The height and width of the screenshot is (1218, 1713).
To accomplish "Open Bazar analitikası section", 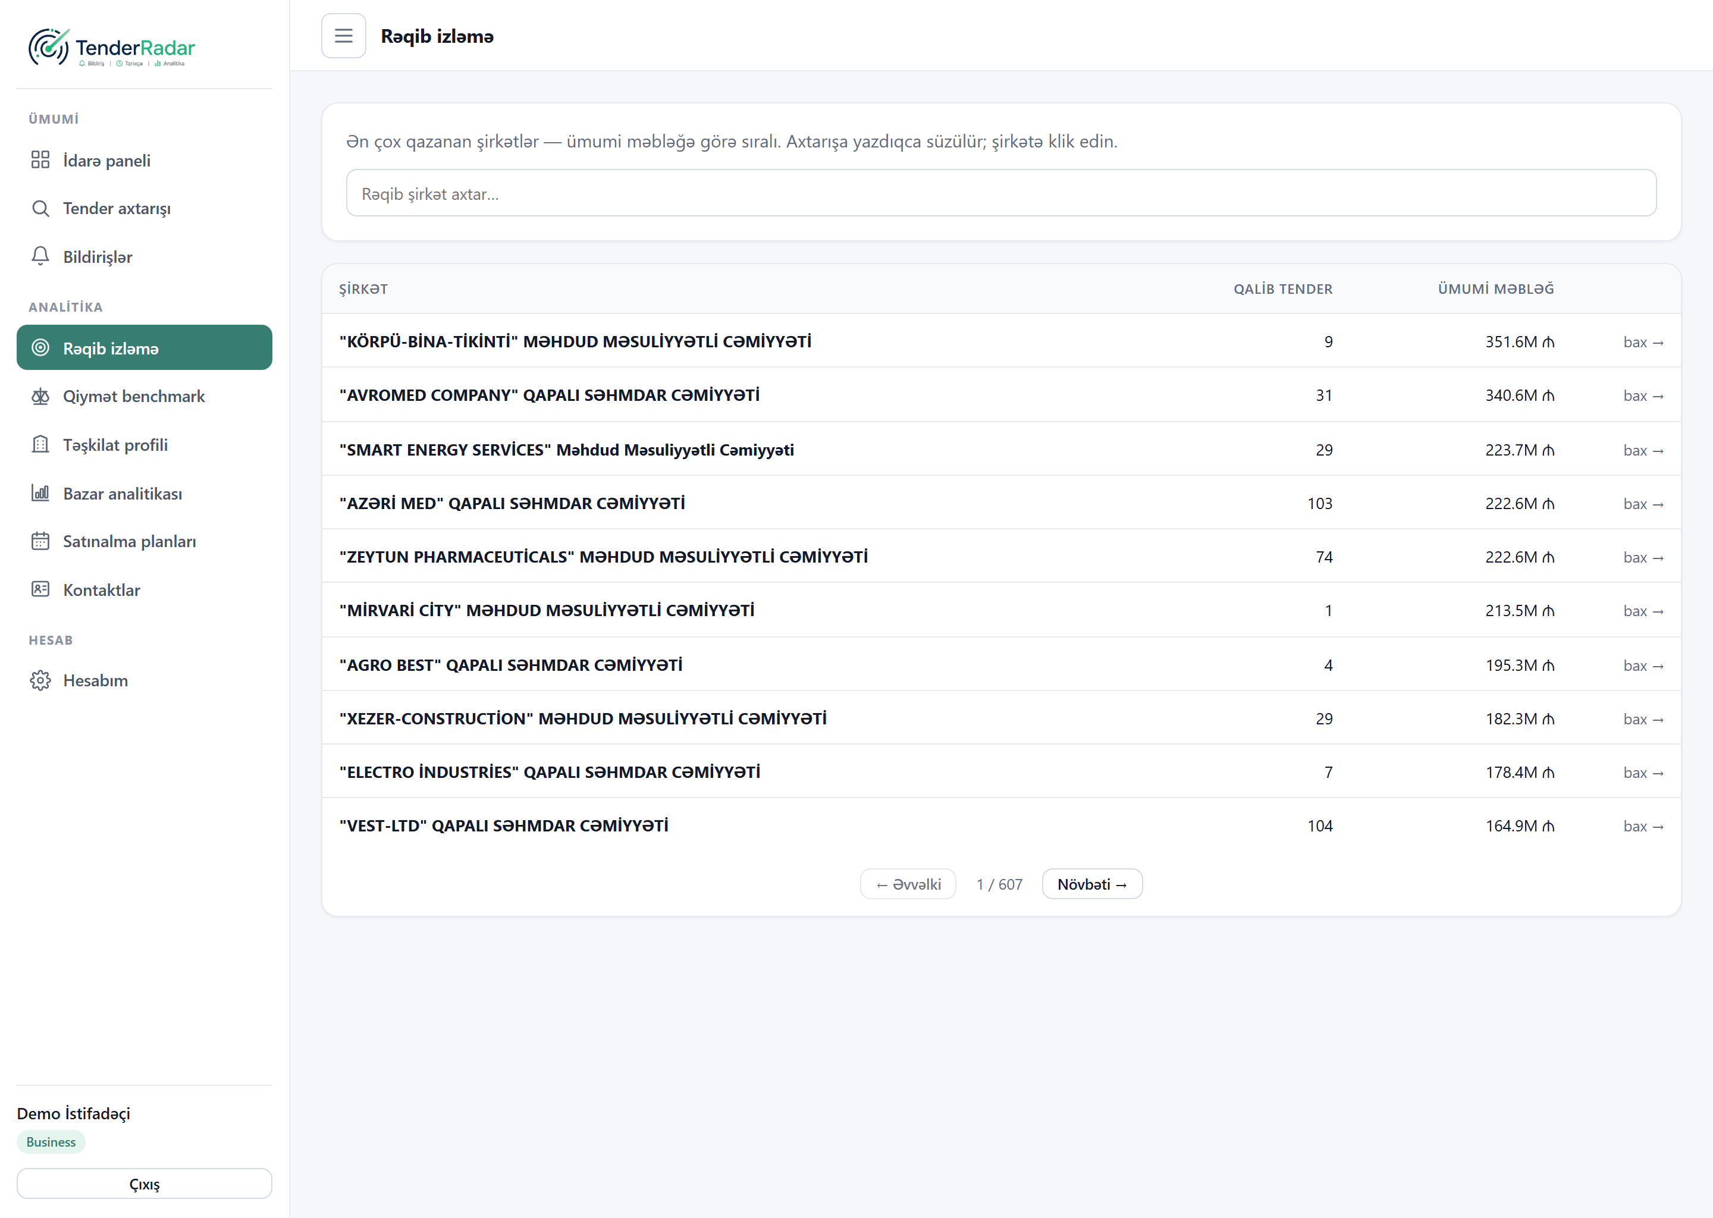I will coord(144,494).
